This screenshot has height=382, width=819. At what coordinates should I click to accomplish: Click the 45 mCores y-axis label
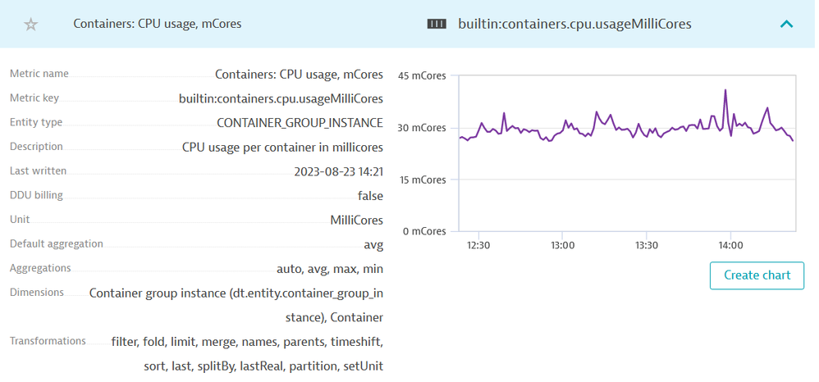point(421,76)
